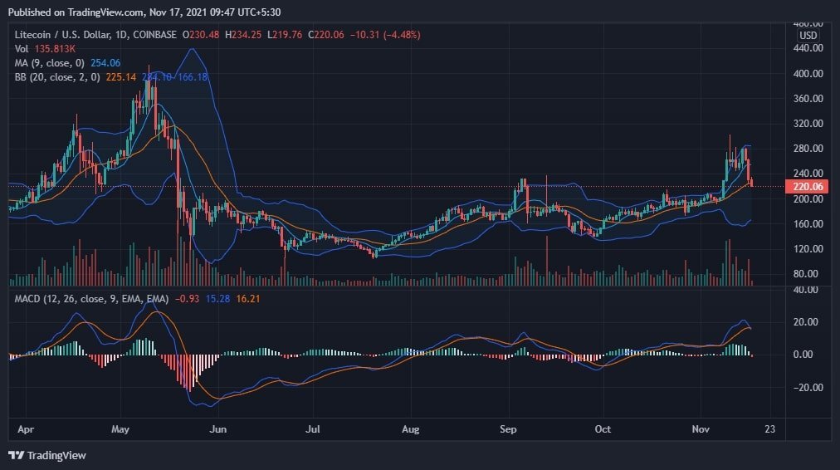Click the Jul label on the time axis

click(312, 429)
